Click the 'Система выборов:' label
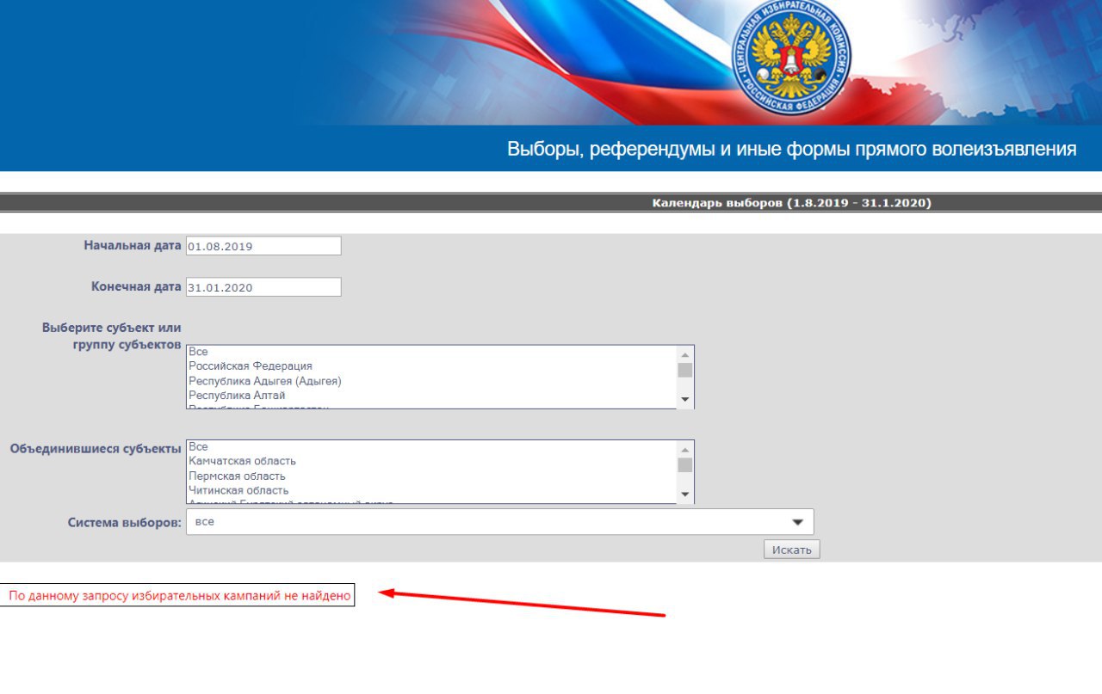Viewport: 1102px width, 694px height. click(x=124, y=522)
